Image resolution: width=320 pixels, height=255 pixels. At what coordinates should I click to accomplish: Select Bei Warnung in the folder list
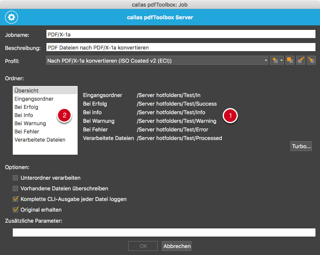[45, 123]
